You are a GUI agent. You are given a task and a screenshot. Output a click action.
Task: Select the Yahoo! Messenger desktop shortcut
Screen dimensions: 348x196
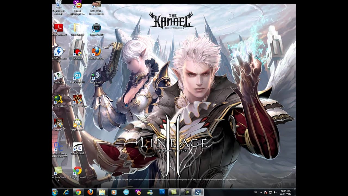77,8
